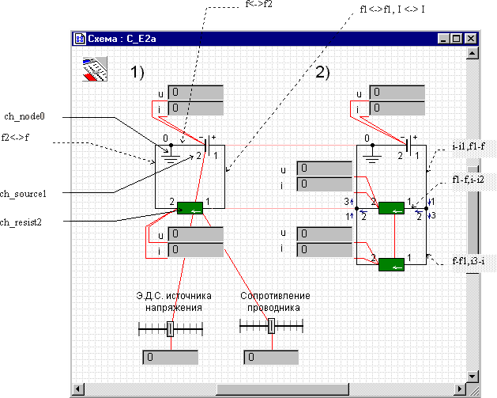Screen dimensions: 497x398
Task: Click the 'Сопротивление проводника' label
Action: [x=275, y=301]
